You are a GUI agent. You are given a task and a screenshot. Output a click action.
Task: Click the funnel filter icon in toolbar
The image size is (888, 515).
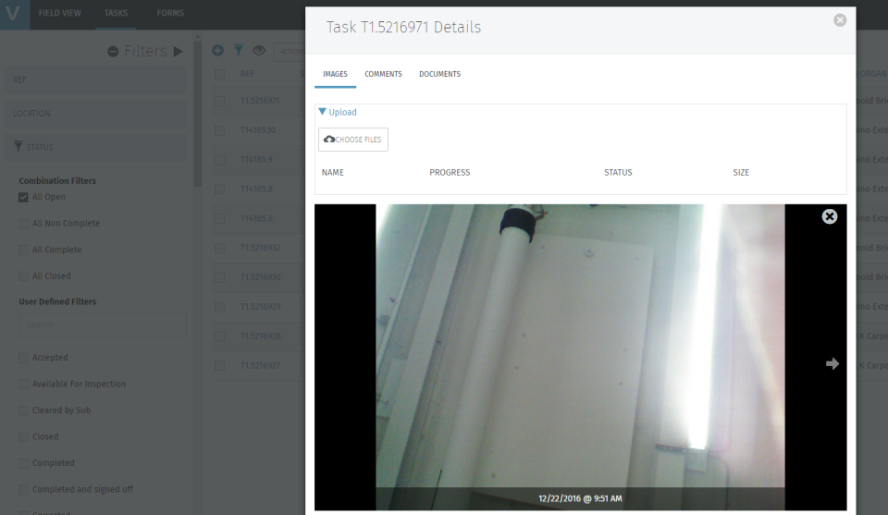(x=239, y=50)
